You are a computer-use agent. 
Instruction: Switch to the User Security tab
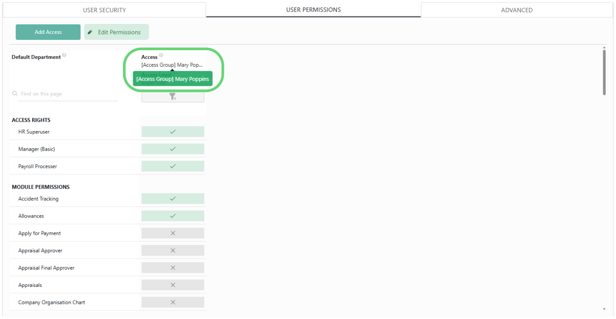point(104,10)
